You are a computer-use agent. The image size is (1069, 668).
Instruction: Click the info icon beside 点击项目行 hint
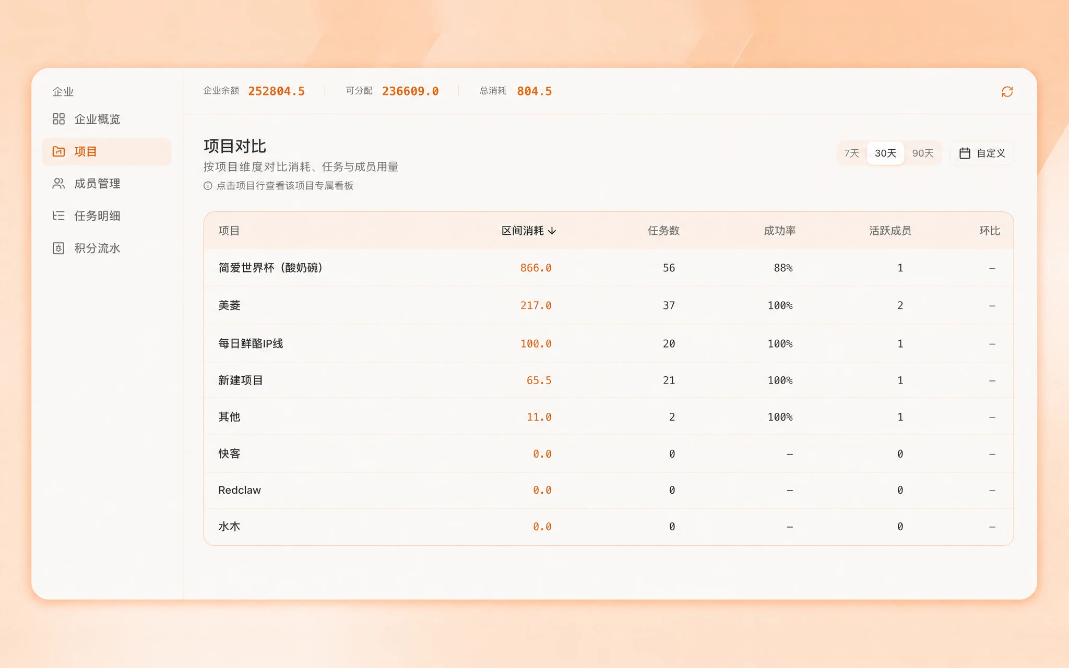coord(208,186)
